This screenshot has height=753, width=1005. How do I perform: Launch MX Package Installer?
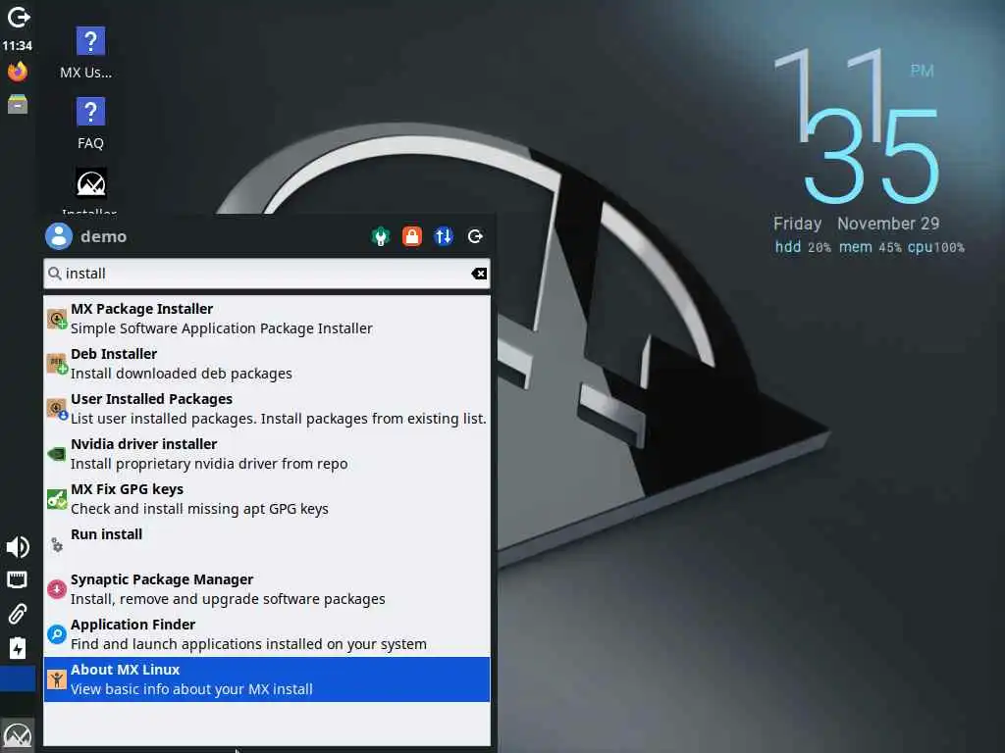(x=267, y=319)
